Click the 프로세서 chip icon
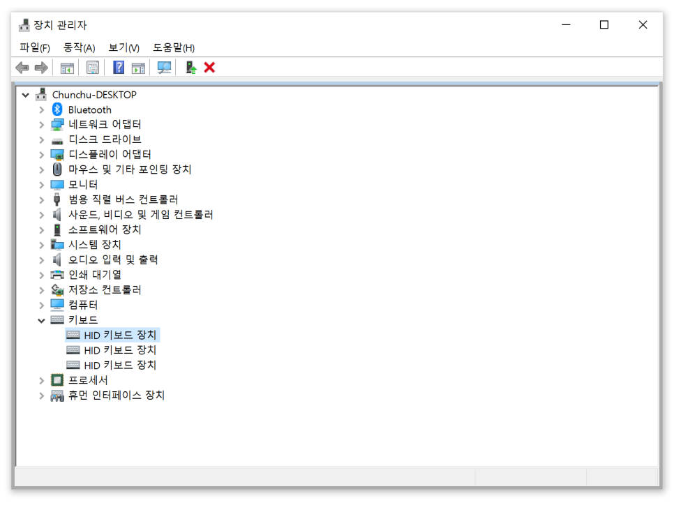This screenshot has height=505, width=674. [57, 380]
